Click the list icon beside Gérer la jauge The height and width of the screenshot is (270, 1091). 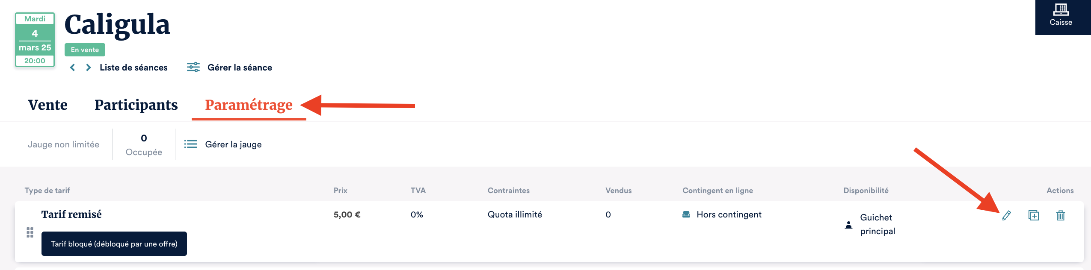[x=190, y=144]
